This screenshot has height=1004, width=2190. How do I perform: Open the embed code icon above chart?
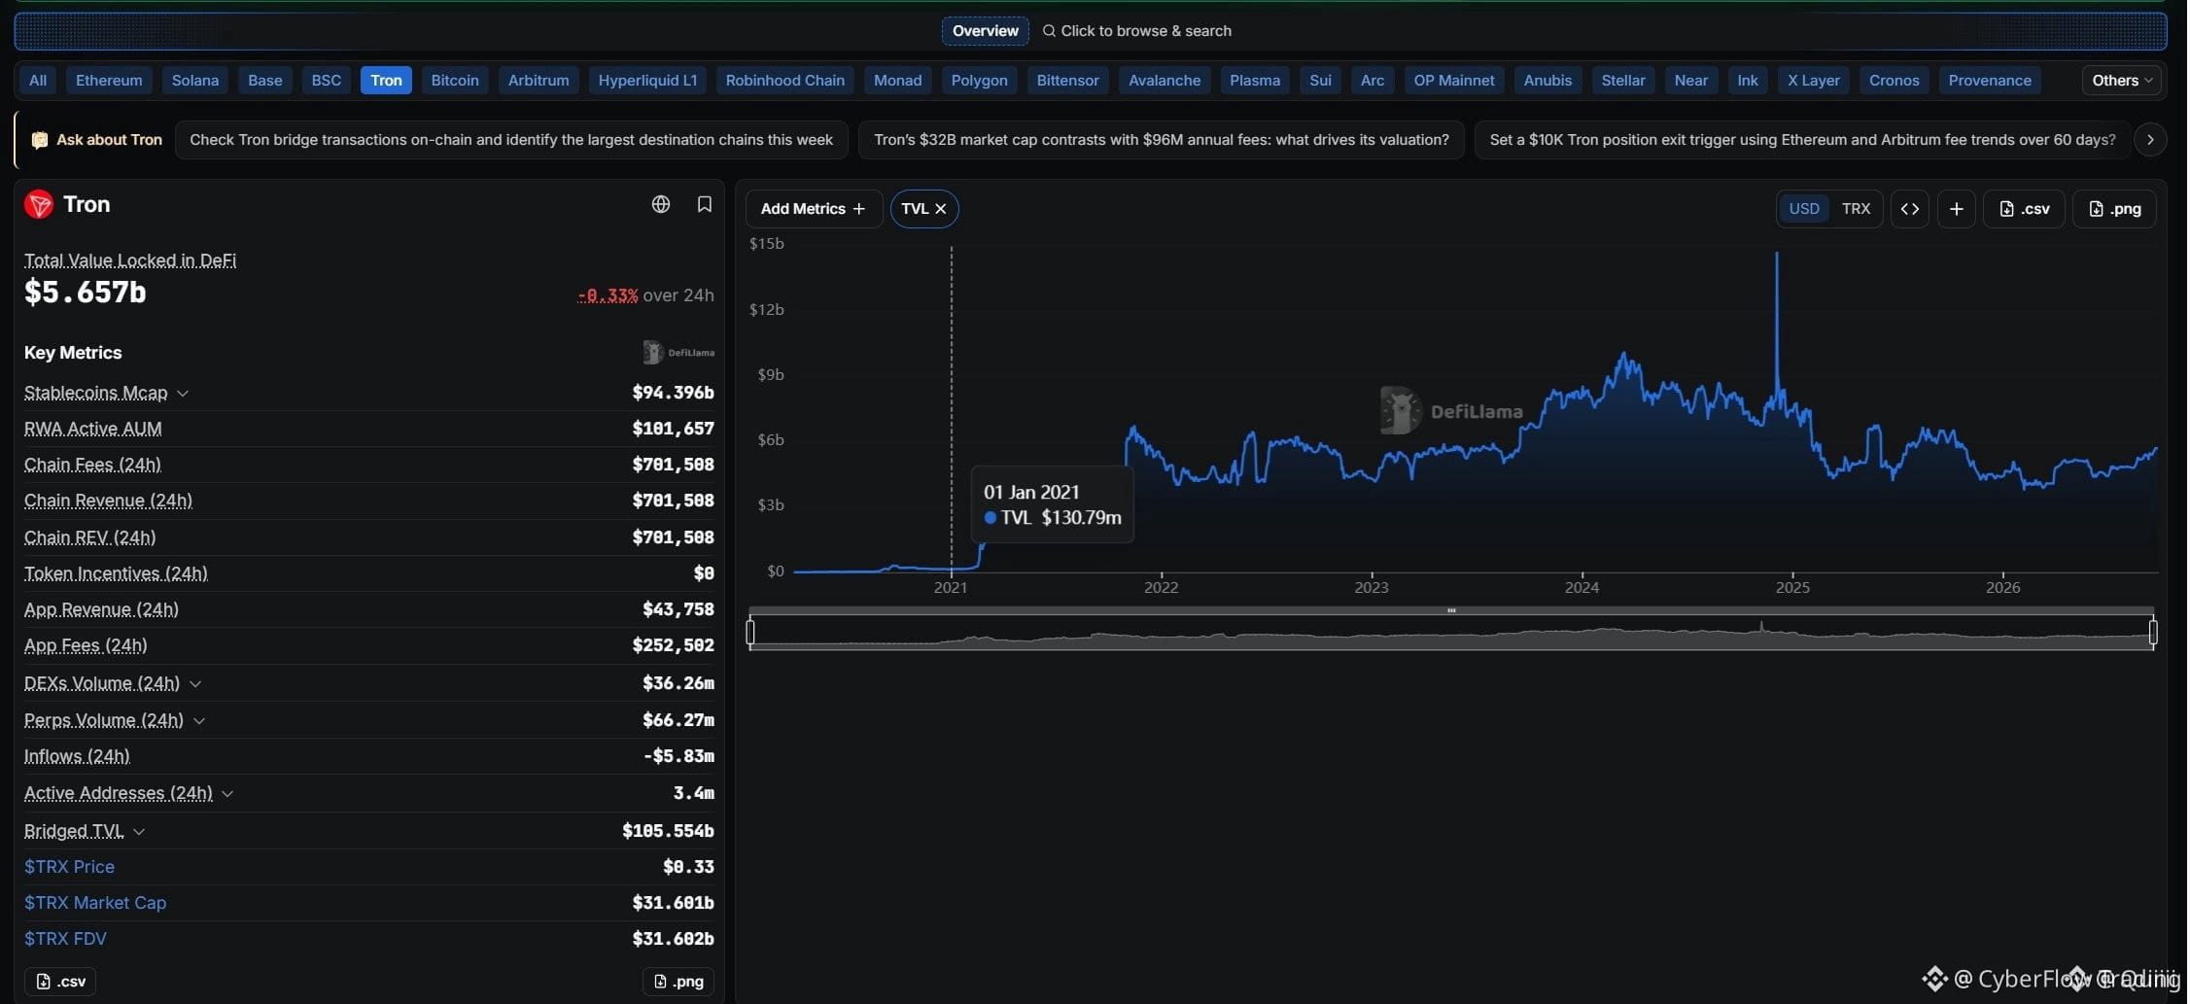[x=1911, y=209]
